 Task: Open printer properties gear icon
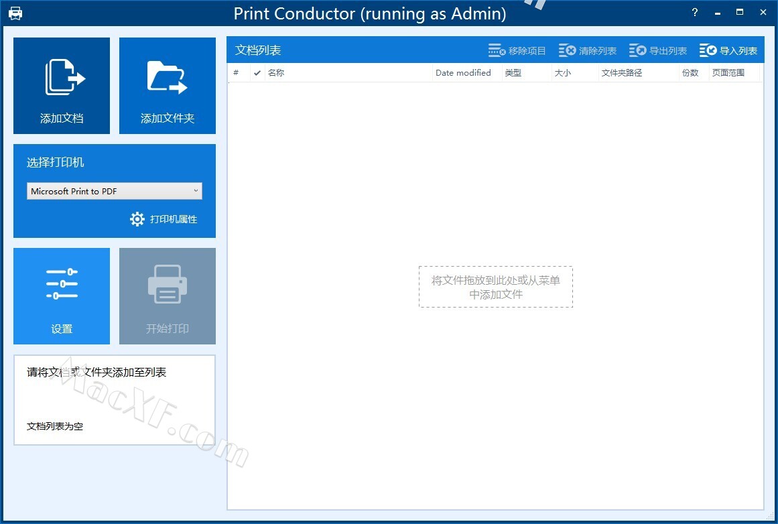137,219
